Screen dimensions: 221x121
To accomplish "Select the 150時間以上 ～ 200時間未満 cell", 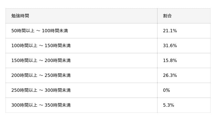I will pos(41,61).
